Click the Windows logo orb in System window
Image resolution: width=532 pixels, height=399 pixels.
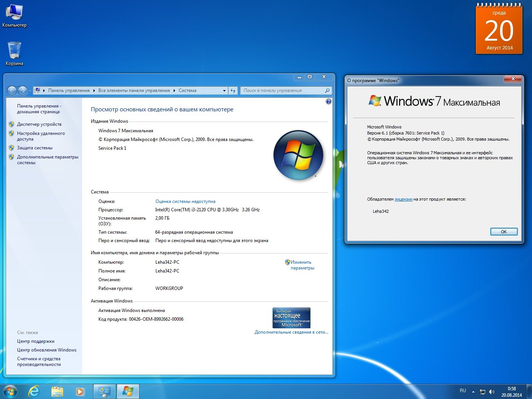point(298,155)
